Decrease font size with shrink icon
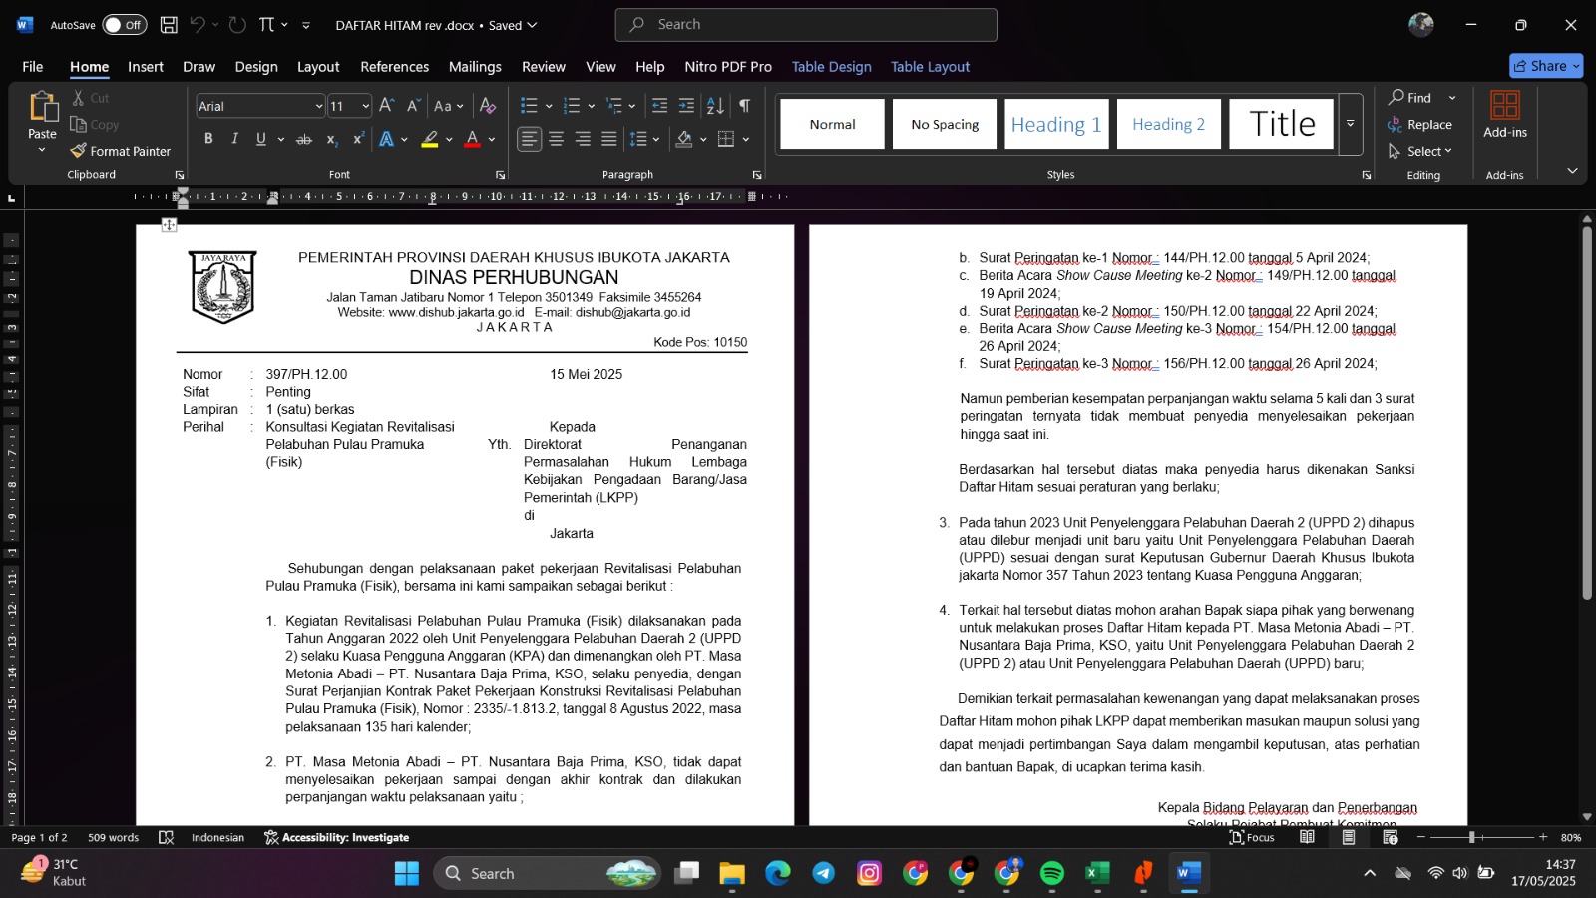The image size is (1596, 898). tap(413, 106)
